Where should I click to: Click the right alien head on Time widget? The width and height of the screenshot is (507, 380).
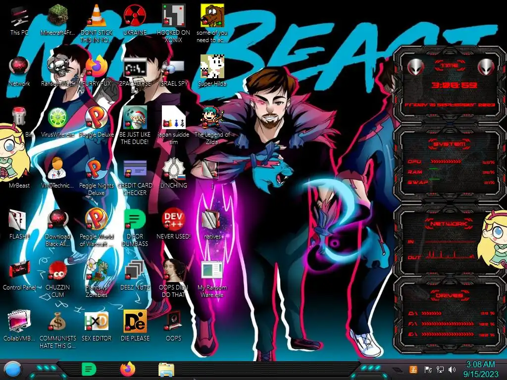pos(486,67)
